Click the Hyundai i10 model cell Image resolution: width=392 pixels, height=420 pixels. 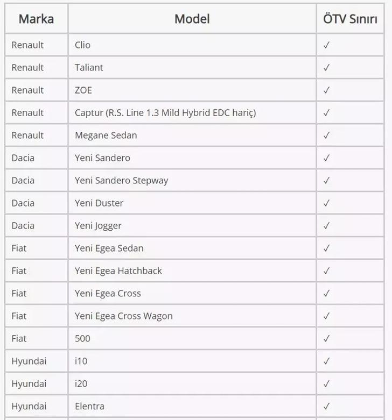[81, 361]
